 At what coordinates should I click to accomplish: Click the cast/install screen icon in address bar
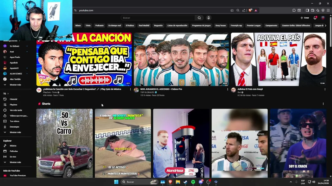pos(232,10)
